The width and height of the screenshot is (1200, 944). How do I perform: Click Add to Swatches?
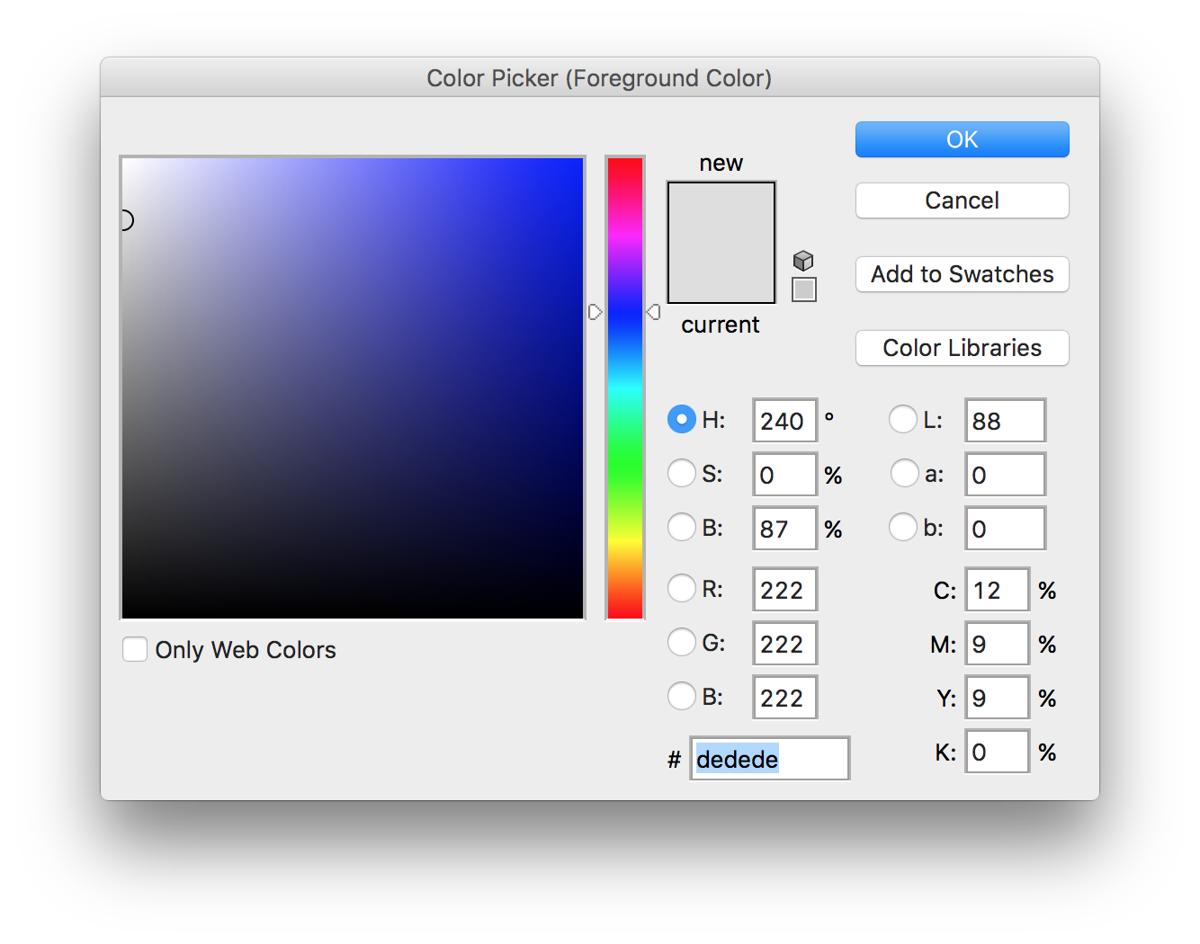point(962,274)
